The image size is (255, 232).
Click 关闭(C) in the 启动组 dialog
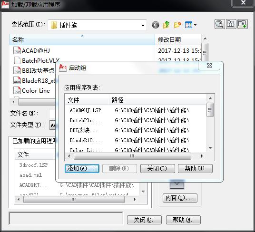(x=157, y=168)
